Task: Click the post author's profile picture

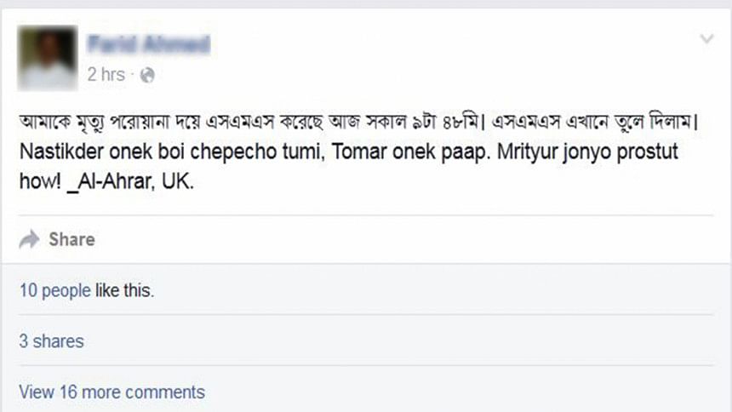Action: (45, 58)
